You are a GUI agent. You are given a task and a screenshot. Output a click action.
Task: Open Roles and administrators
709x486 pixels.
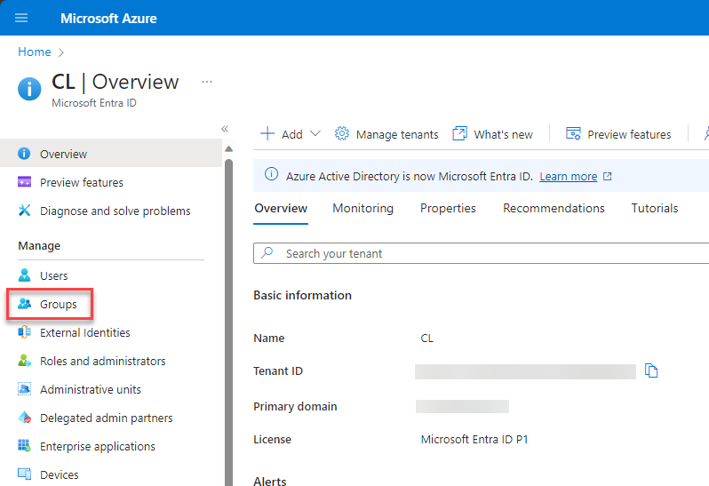103,362
